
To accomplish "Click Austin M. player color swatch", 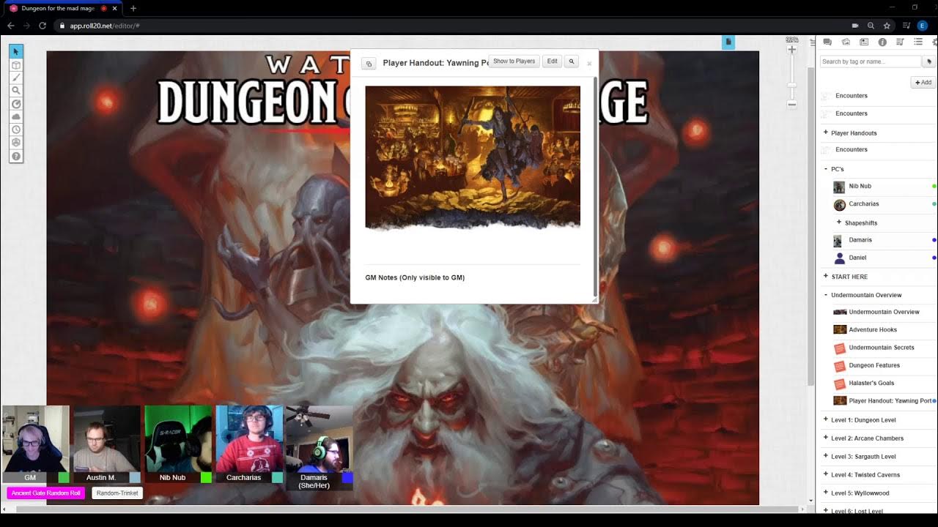I will tap(135, 477).
